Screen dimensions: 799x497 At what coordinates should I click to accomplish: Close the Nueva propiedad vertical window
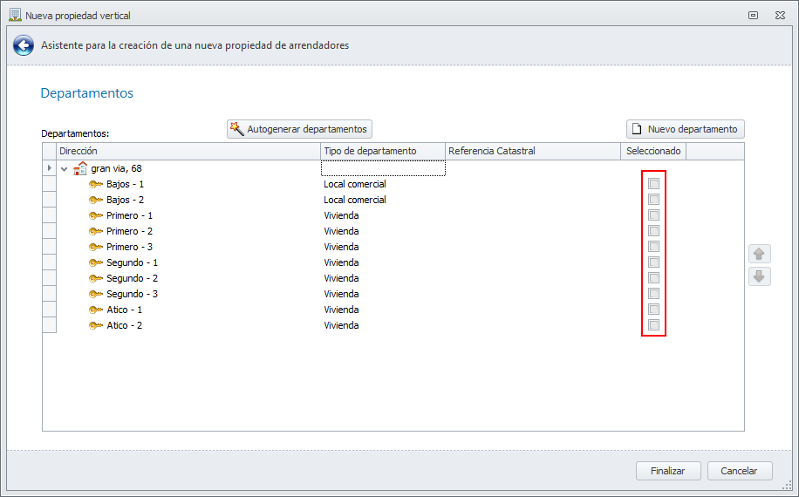point(780,16)
